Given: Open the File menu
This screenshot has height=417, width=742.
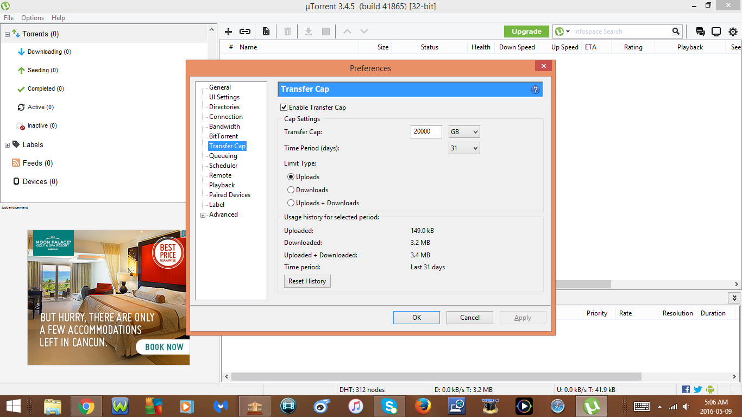Looking at the screenshot, I should [x=9, y=18].
